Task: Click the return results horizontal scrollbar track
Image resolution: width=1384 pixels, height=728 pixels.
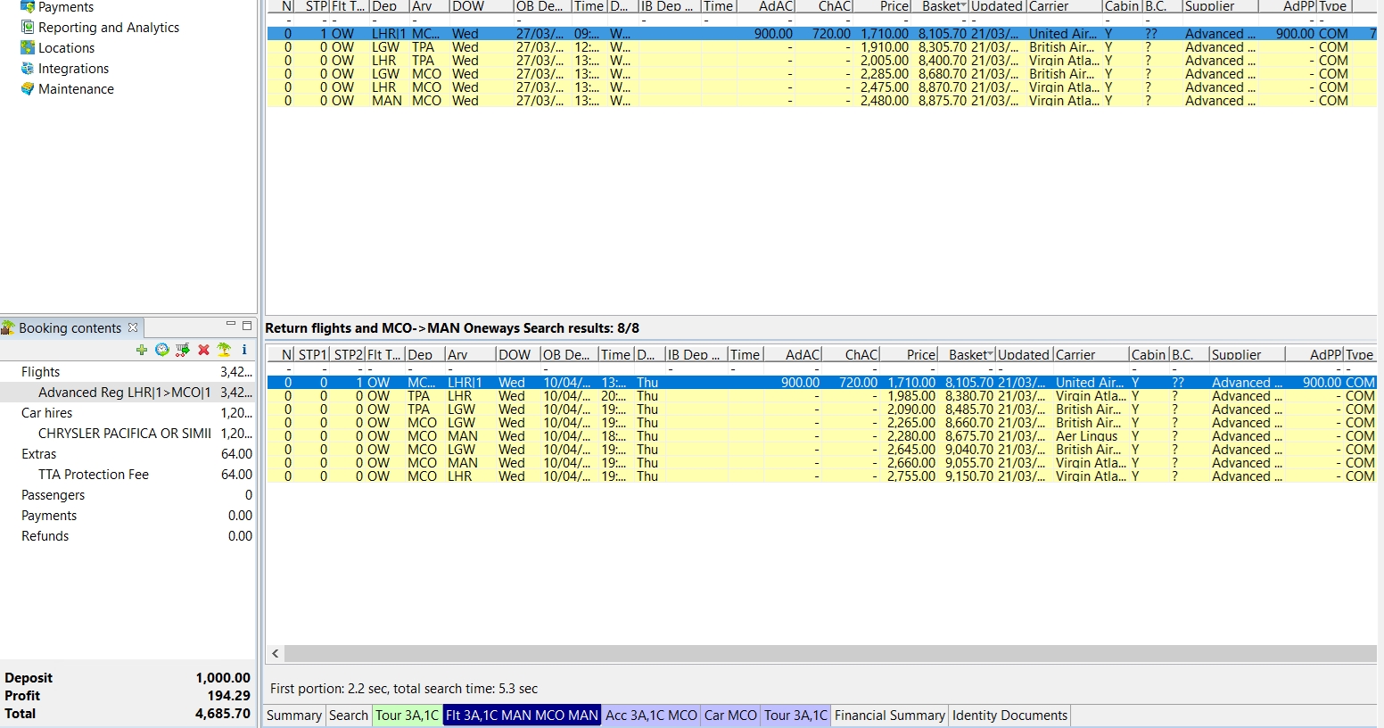Action: 830,653
